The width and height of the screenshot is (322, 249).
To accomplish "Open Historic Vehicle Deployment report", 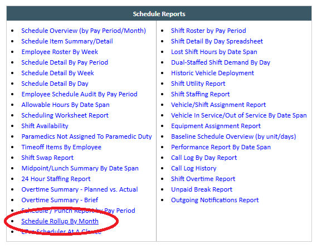I will tap(212, 73).
